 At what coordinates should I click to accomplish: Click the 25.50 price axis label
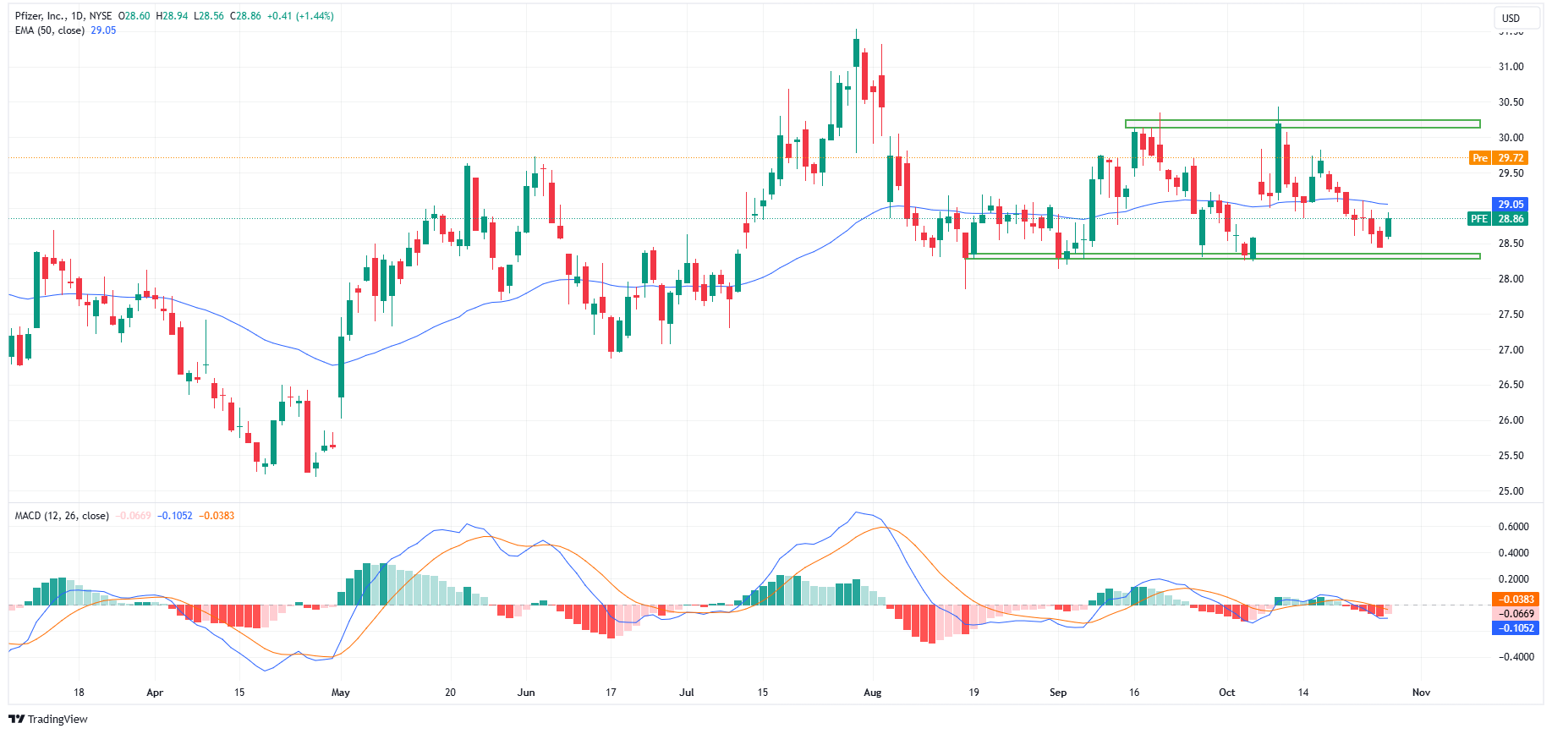[x=1511, y=456]
